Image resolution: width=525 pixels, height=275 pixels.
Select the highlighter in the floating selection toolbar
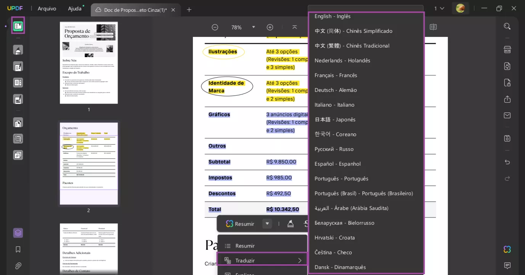coord(291,224)
